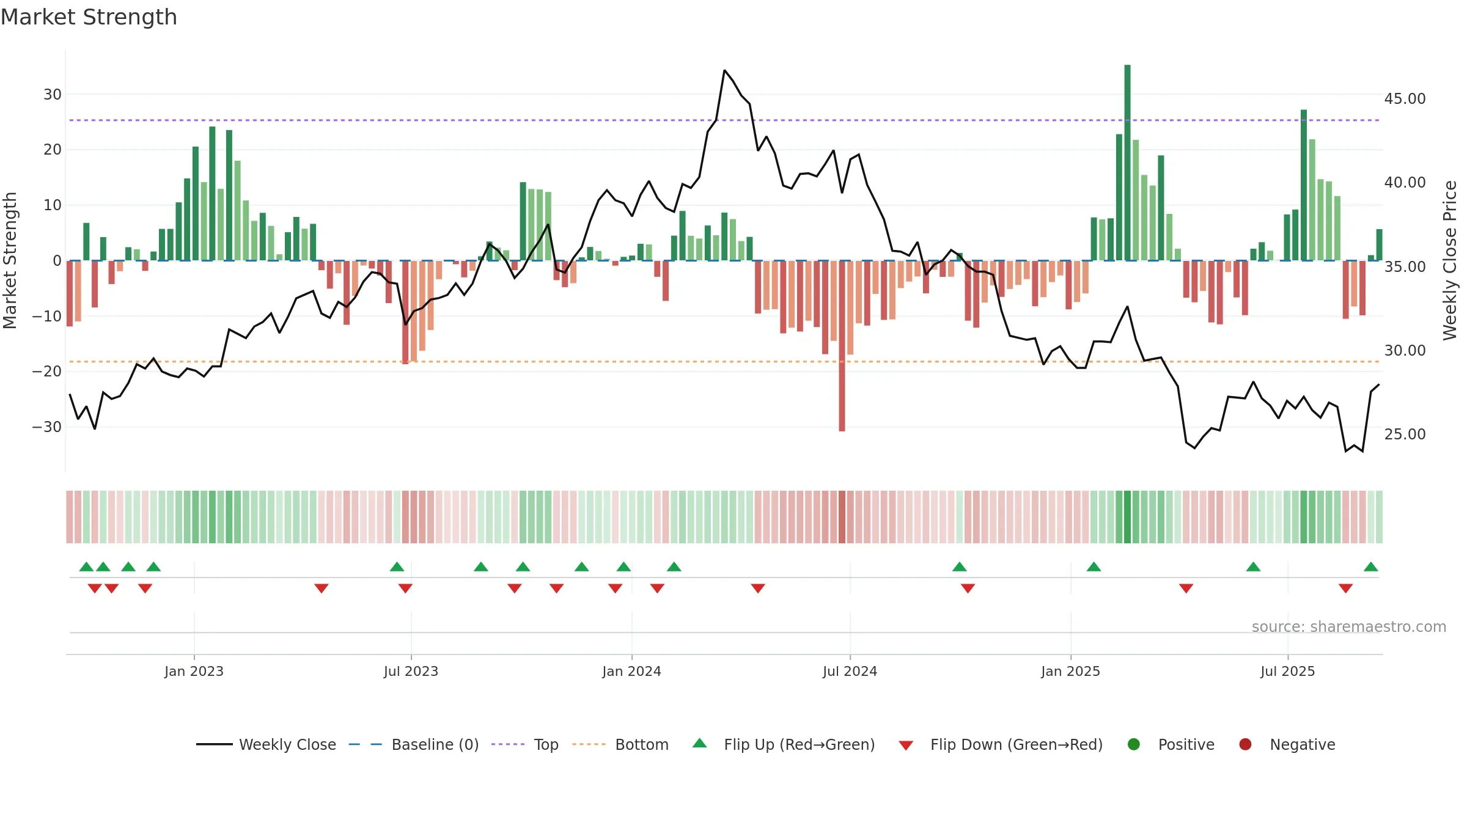Viewport: 1467px width, 825px height.
Task: Click the Jan 2024 x-axis label
Action: tap(631, 672)
